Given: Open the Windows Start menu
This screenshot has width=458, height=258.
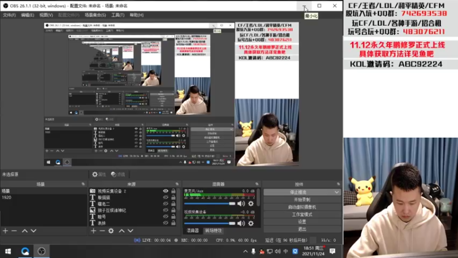Looking at the screenshot, I should click(8, 251).
